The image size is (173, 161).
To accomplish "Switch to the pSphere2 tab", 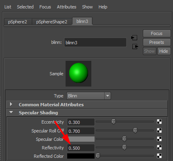I will [x=18, y=22].
